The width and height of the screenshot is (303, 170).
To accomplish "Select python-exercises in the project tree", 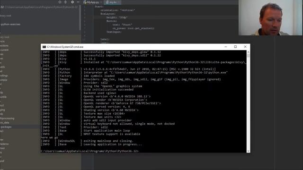I will point(10,24).
